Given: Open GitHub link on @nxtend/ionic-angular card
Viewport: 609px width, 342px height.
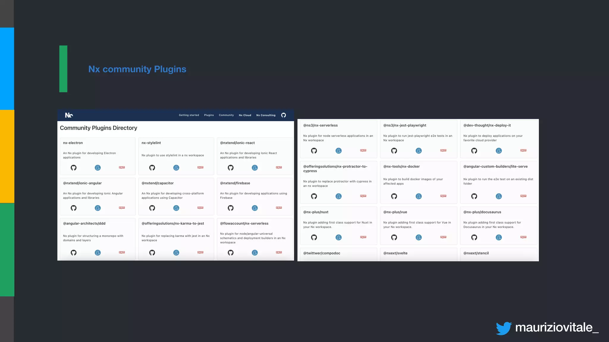Looking at the screenshot, I should pos(73,208).
